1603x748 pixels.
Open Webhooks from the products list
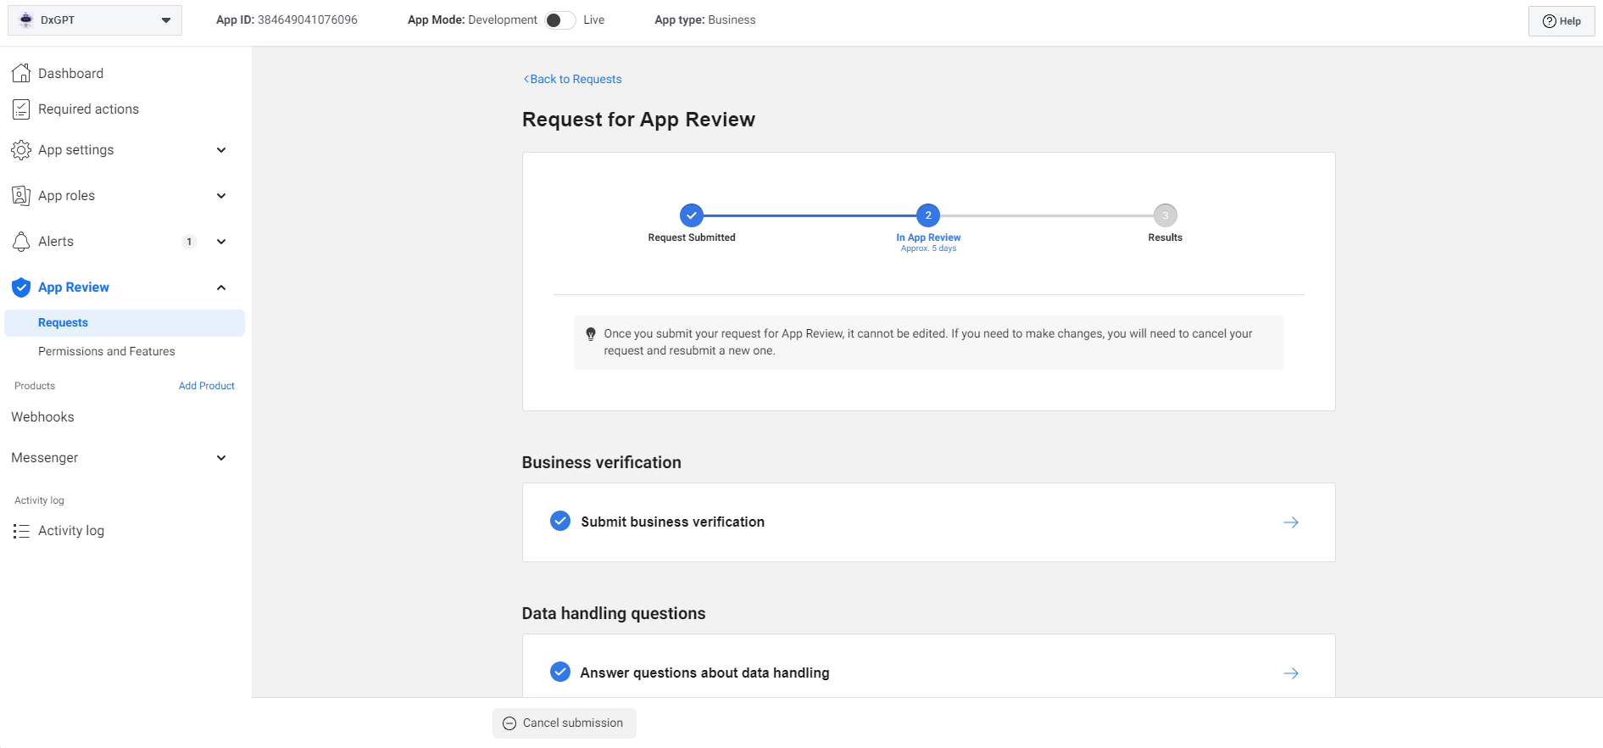[43, 417]
